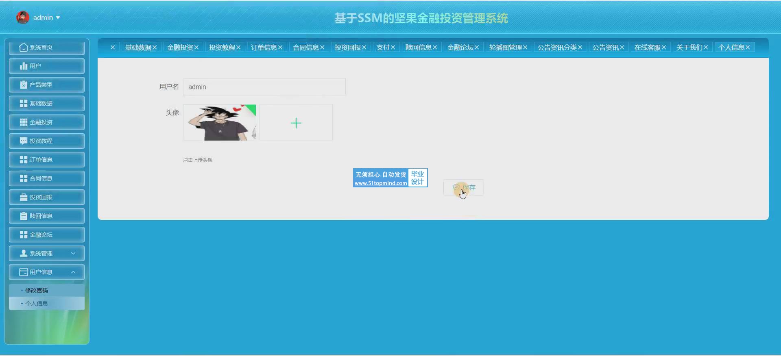Click the admin avatar picture in header
The image size is (781, 356).
point(23,17)
